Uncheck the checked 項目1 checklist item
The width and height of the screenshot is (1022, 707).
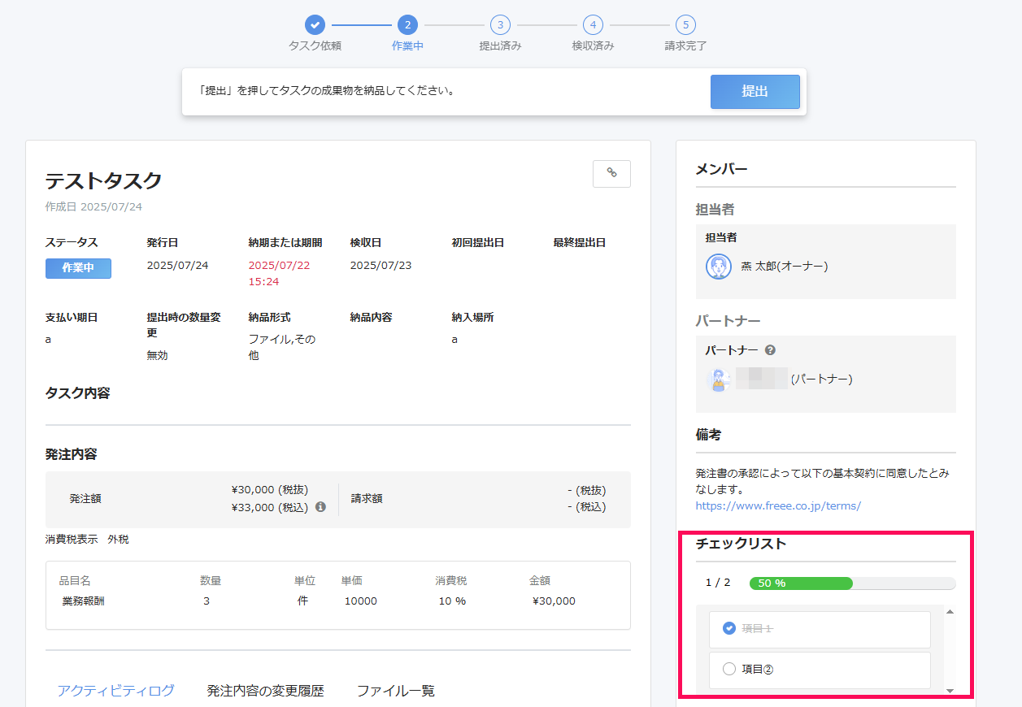729,628
